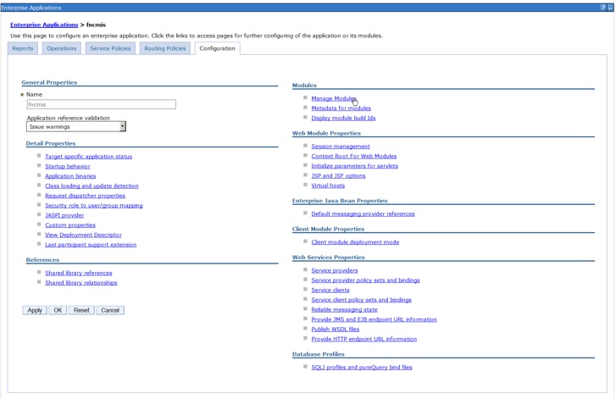Open the Custom properties link
Screen dimensions: 616x399
[x=70, y=225]
